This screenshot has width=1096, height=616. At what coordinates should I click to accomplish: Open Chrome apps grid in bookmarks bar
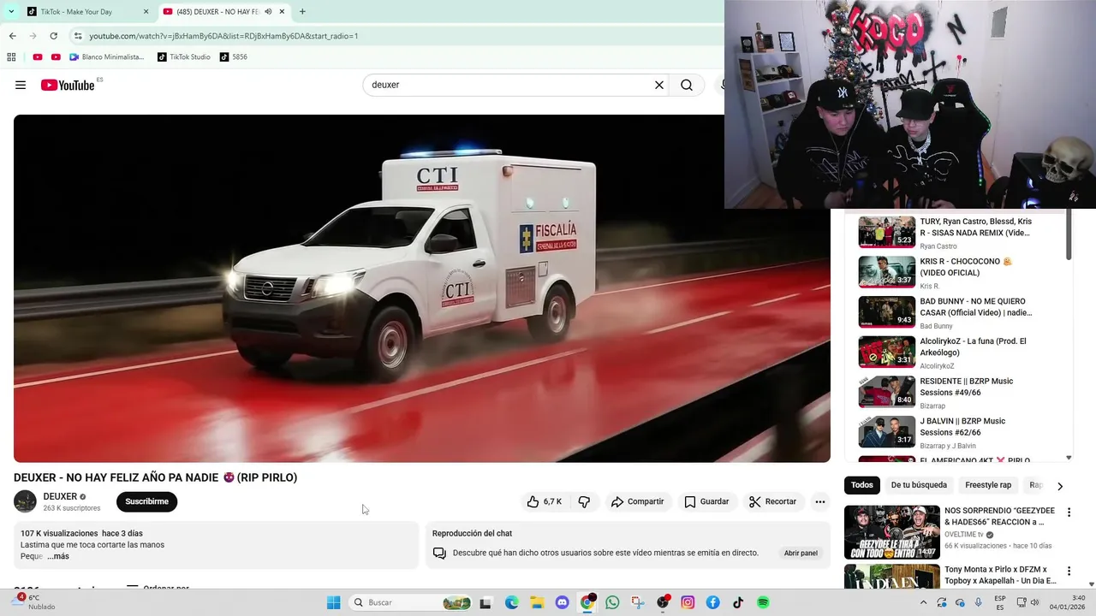[11, 57]
